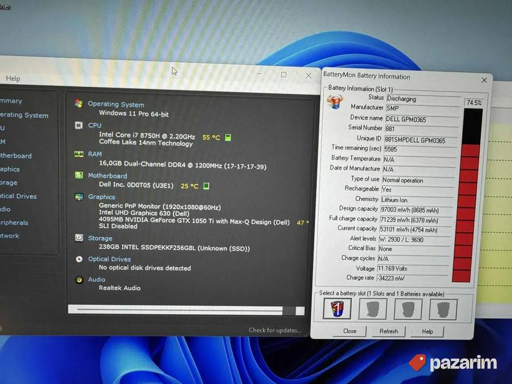Click Chemistry value Lithium Ion
The height and width of the screenshot is (384, 512).
pos(418,200)
